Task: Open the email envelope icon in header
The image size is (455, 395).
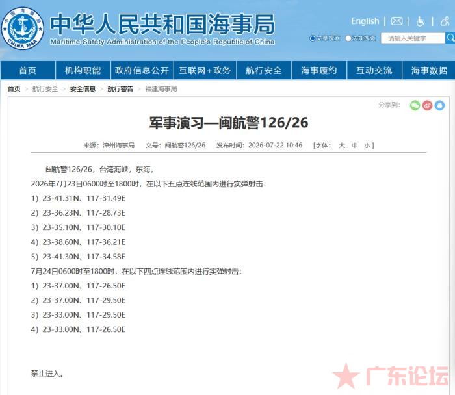Action: click(396, 21)
